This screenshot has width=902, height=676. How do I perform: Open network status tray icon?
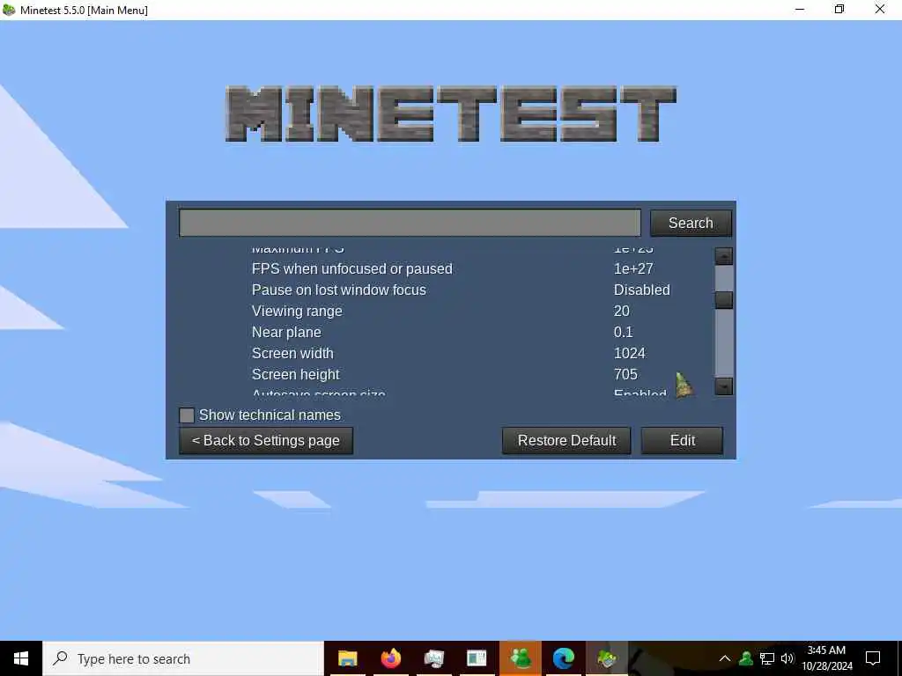(x=767, y=658)
